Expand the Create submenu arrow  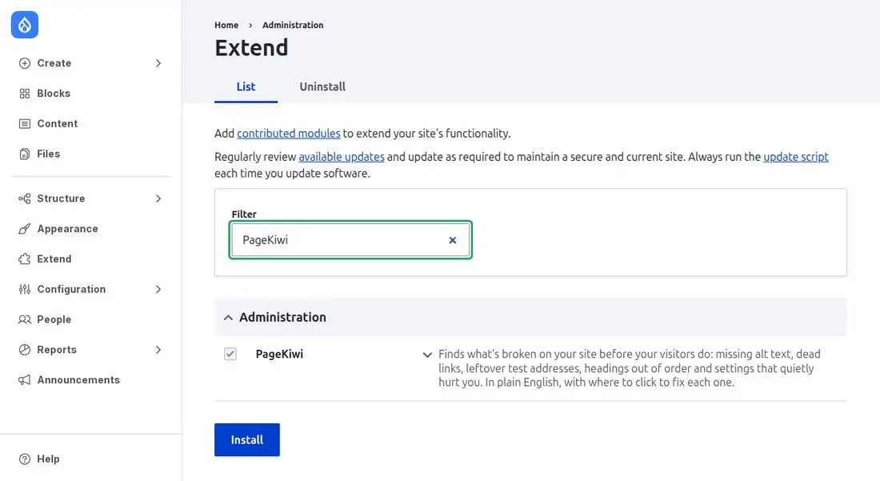[x=158, y=63]
